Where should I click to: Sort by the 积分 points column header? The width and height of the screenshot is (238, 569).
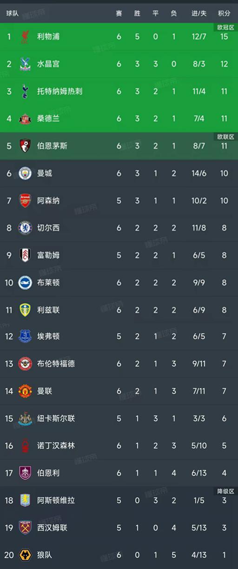tap(225, 14)
